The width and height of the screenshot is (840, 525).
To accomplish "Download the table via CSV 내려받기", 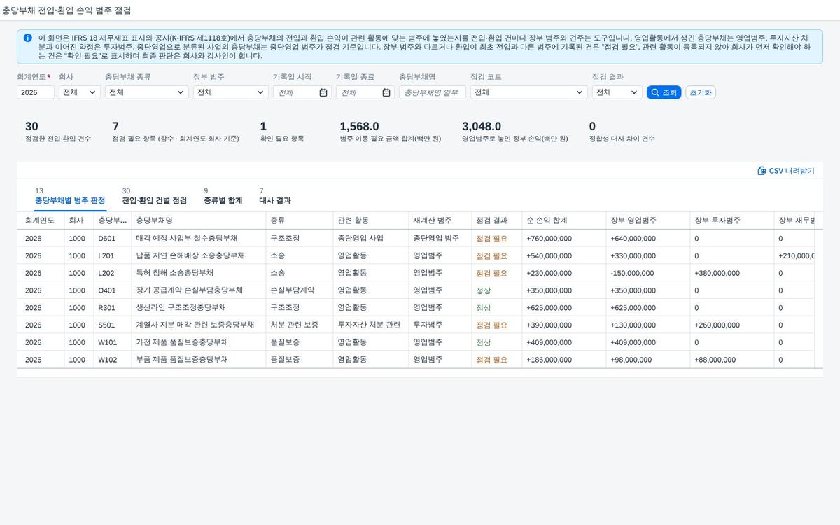I will pos(786,171).
